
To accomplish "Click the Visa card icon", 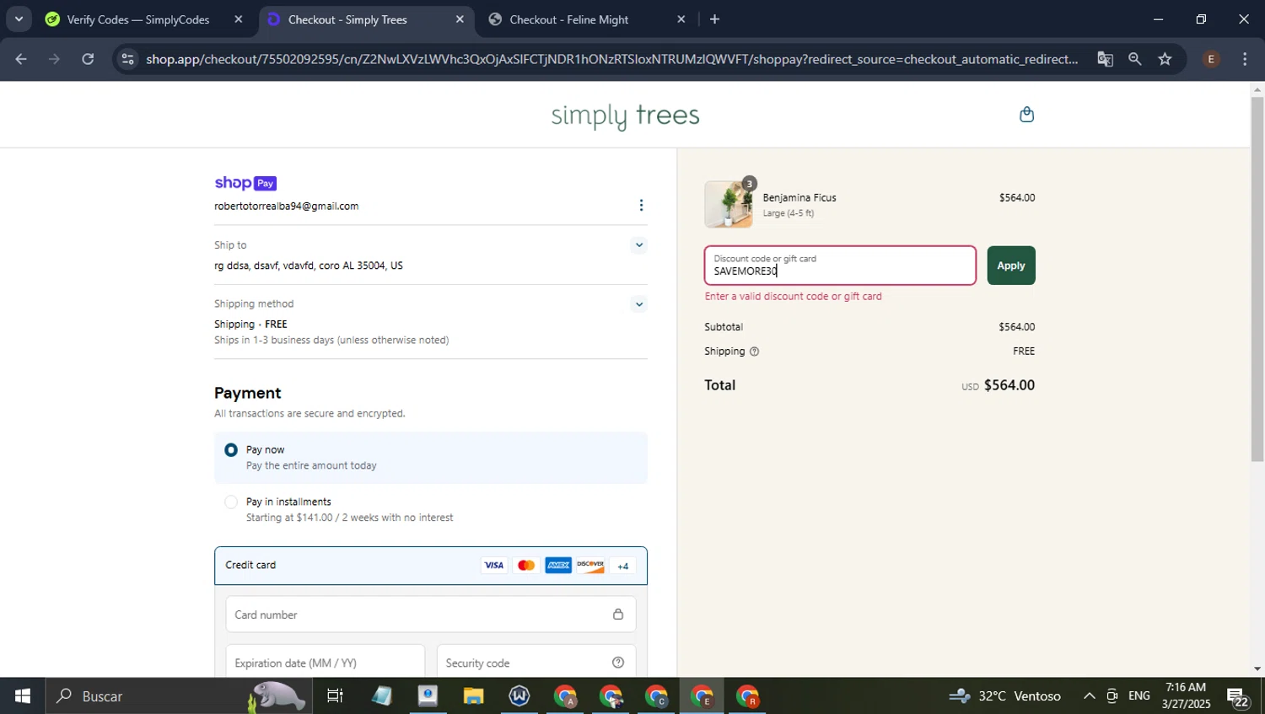I will pyautogui.click(x=493, y=566).
